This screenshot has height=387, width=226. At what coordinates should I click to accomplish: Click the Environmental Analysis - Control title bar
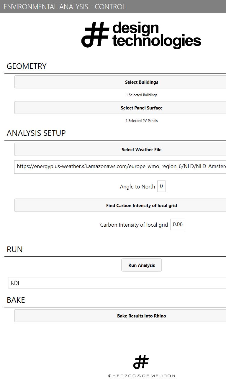coord(65,7)
